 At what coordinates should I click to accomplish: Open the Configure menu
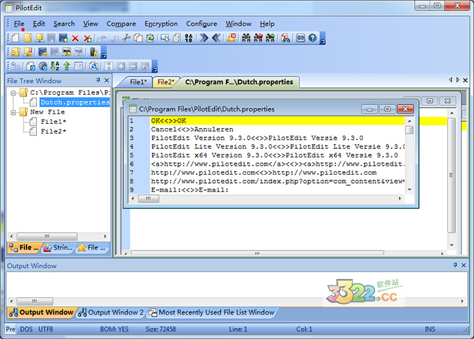pos(201,24)
